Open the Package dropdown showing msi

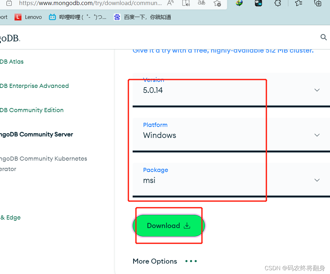point(231,180)
